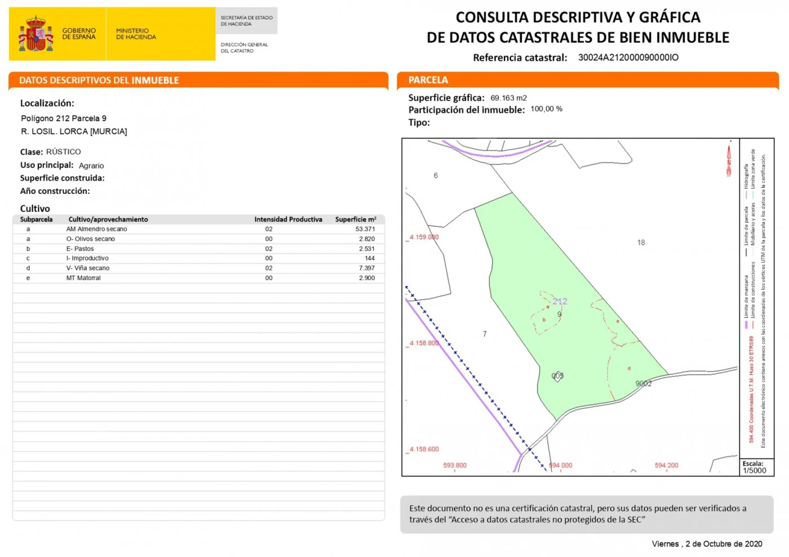Screen dimensions: 789x557
Task: Click the north arrow on the map
Action: [x=729, y=160]
